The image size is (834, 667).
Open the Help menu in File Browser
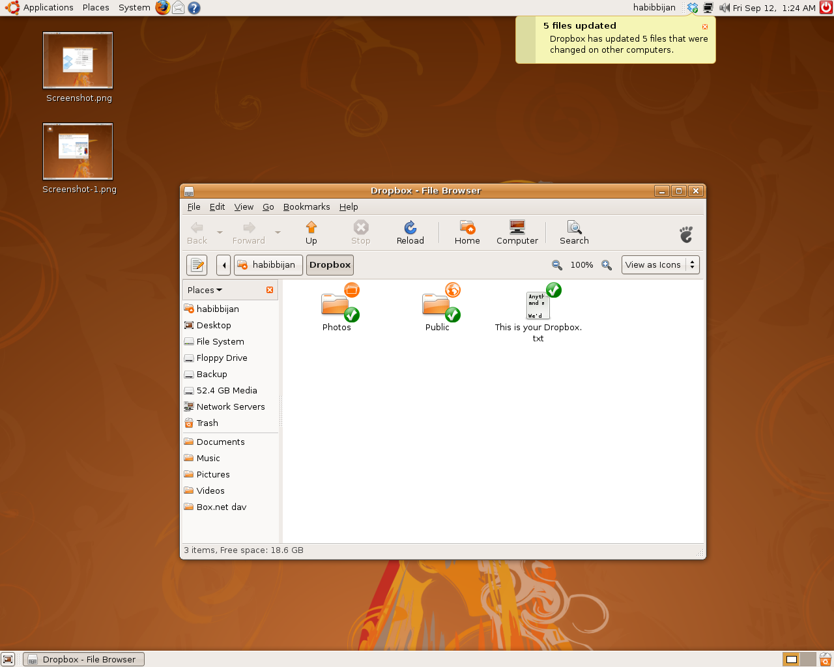pos(349,207)
